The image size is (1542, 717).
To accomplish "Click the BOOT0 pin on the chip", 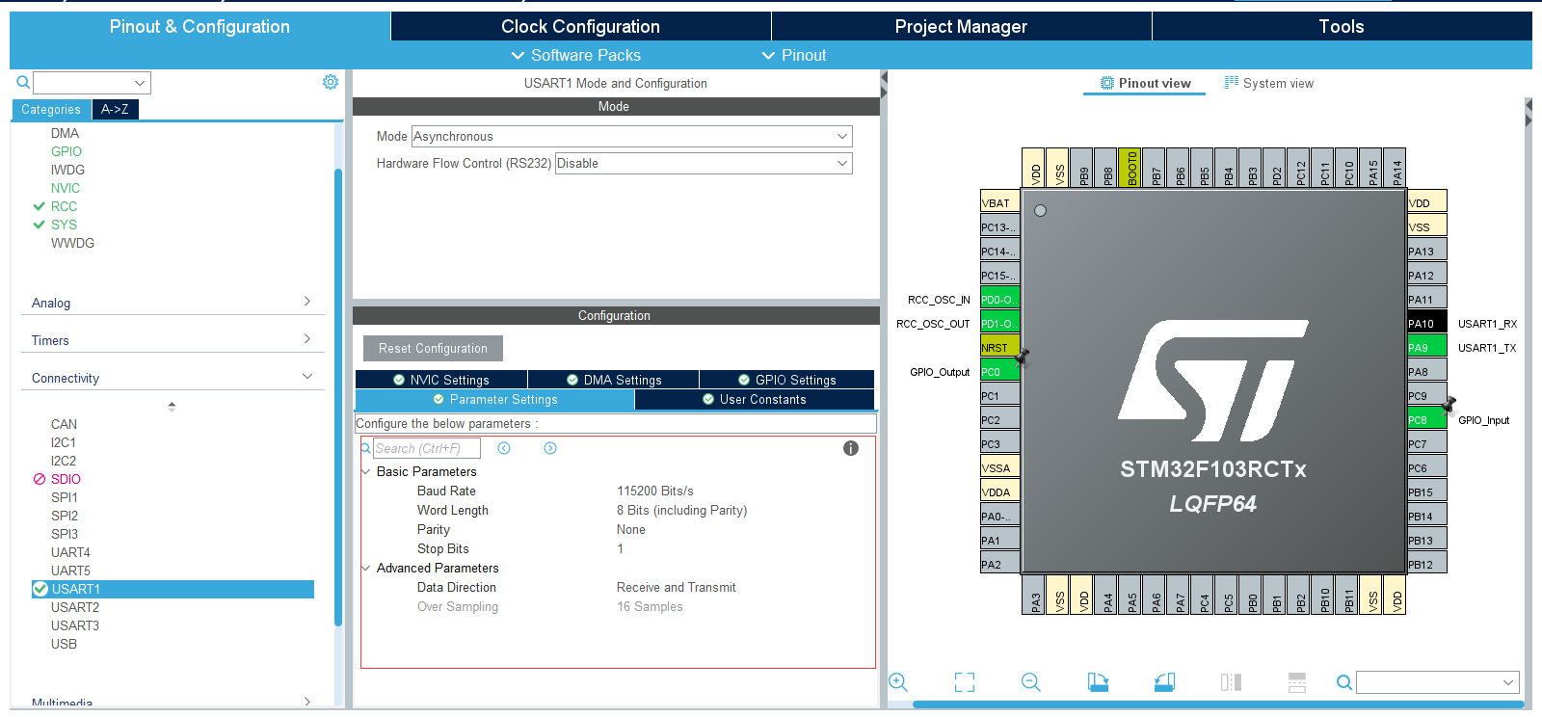I will (1131, 168).
